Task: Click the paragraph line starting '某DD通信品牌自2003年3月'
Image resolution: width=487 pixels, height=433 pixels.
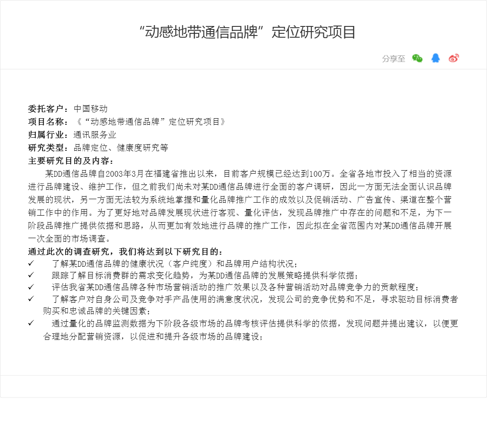Action: [x=248, y=174]
